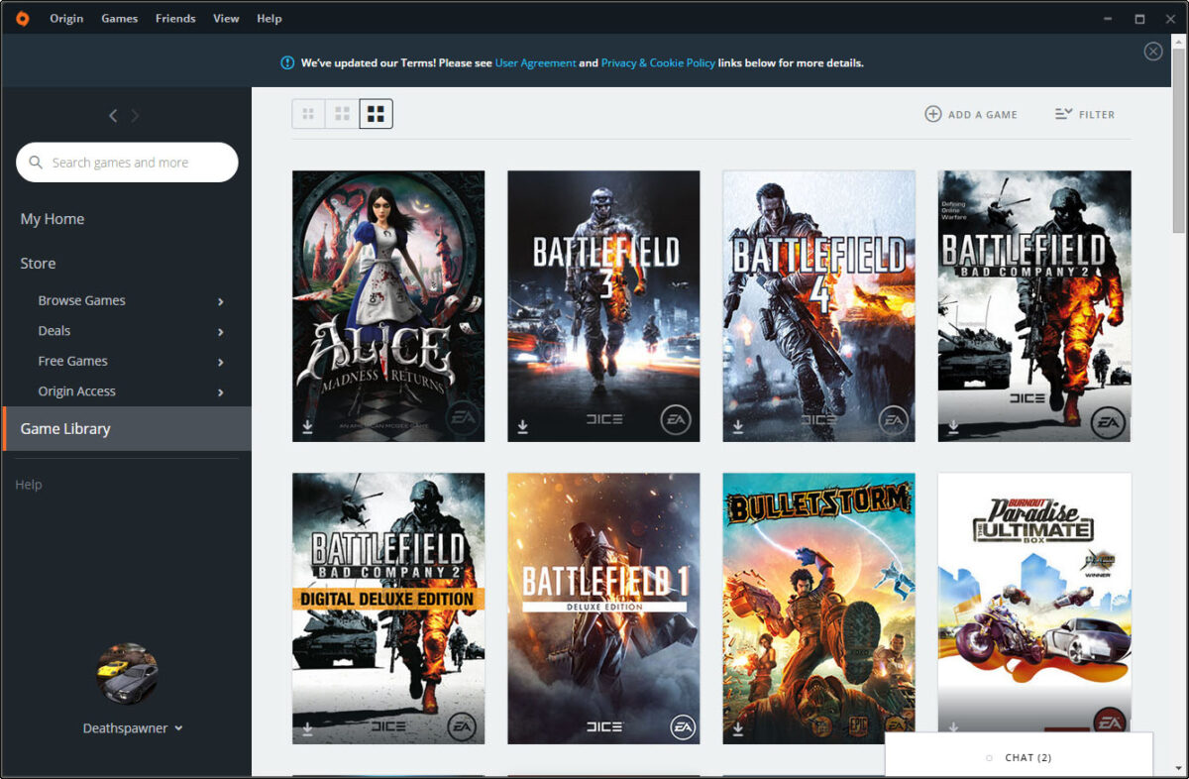Click the forward navigation arrow
1189x779 pixels.
(136, 116)
